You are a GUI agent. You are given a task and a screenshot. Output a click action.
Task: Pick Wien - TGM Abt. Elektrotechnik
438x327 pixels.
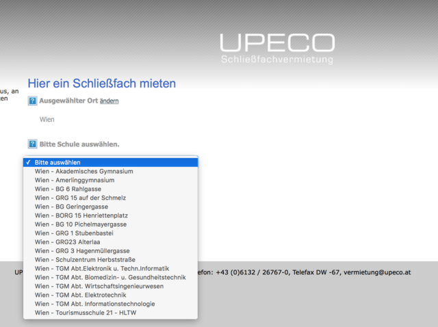(111, 295)
